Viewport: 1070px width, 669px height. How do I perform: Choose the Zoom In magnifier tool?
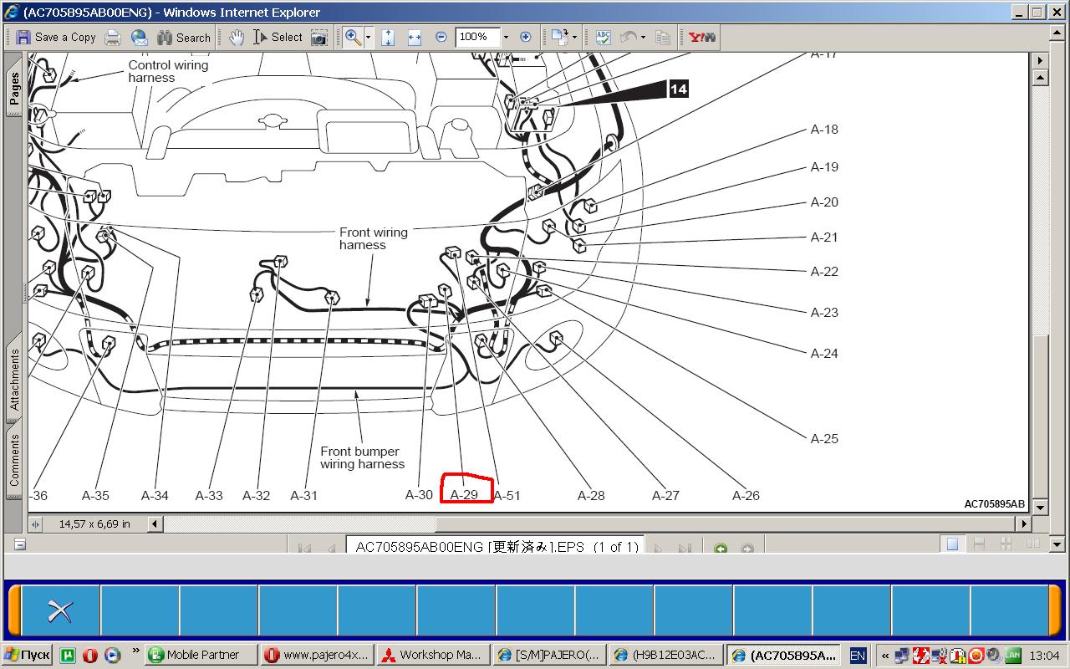[353, 37]
